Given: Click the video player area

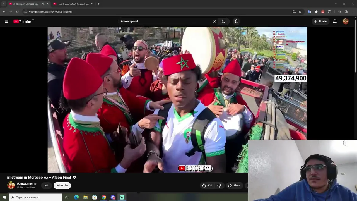Looking at the screenshot, I should click(177, 99).
